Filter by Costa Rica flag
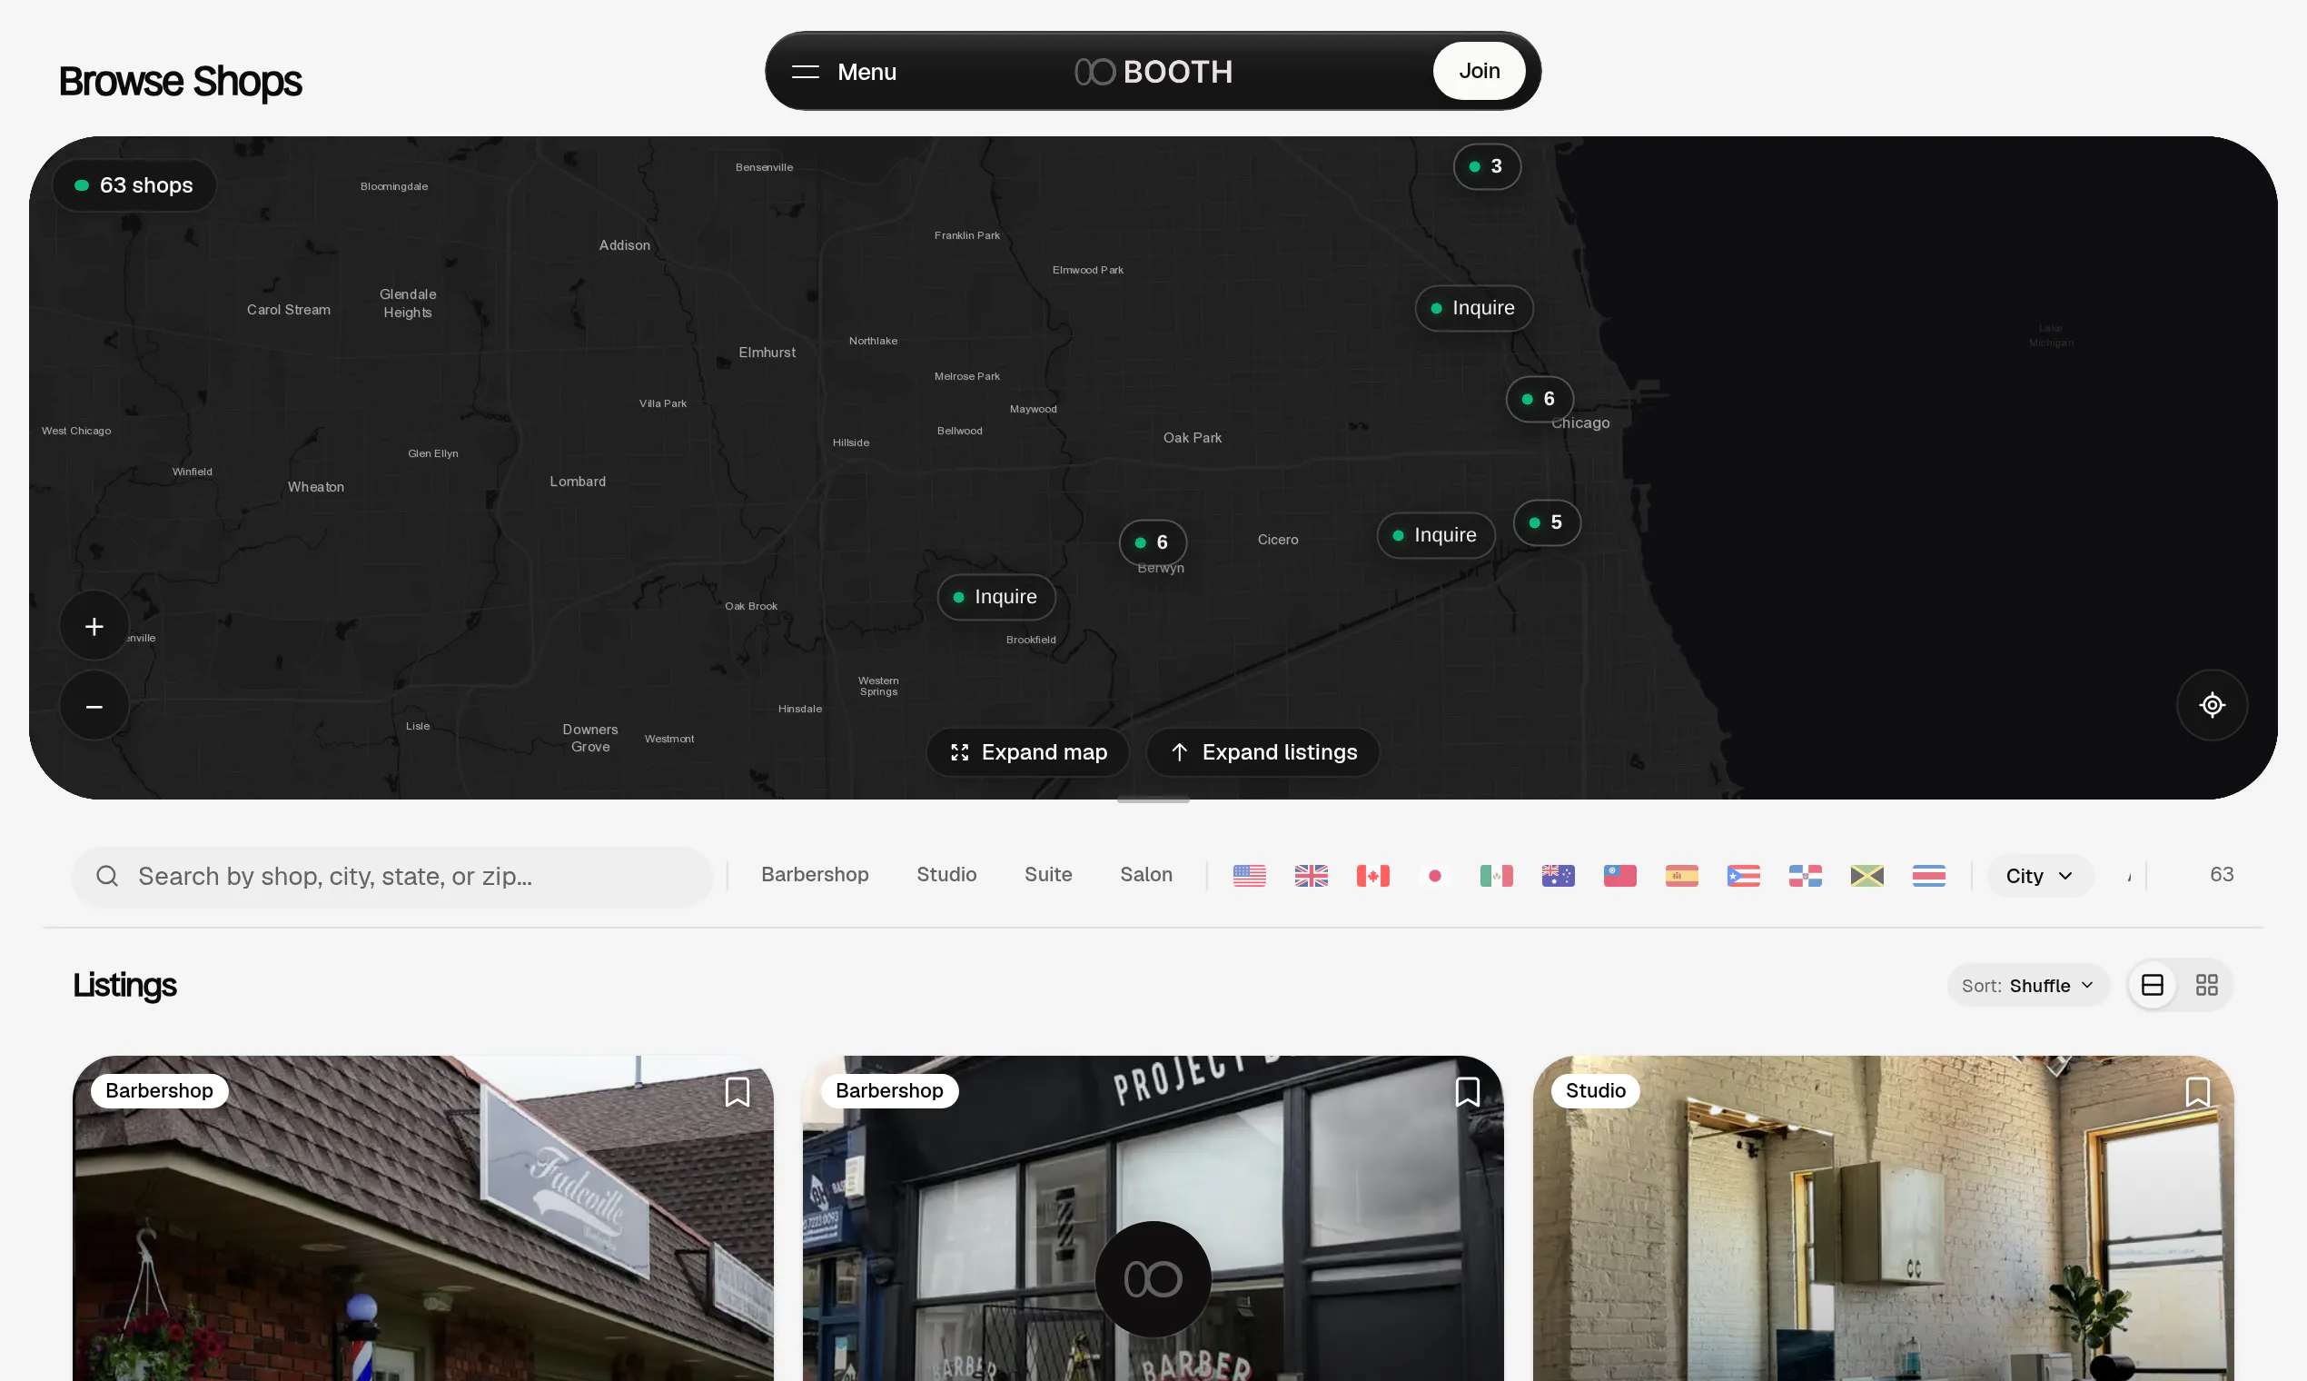2307x1381 pixels. [1929, 876]
